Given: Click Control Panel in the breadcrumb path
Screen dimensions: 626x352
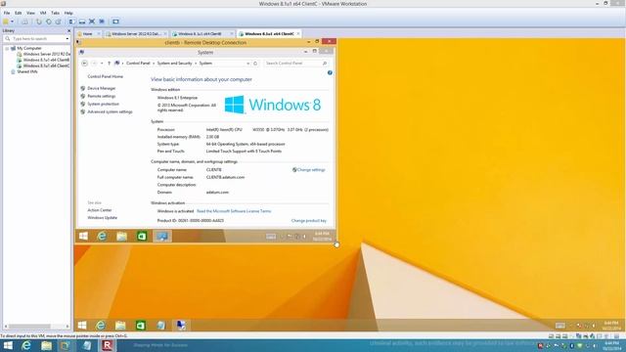Looking at the screenshot, I should [138, 63].
